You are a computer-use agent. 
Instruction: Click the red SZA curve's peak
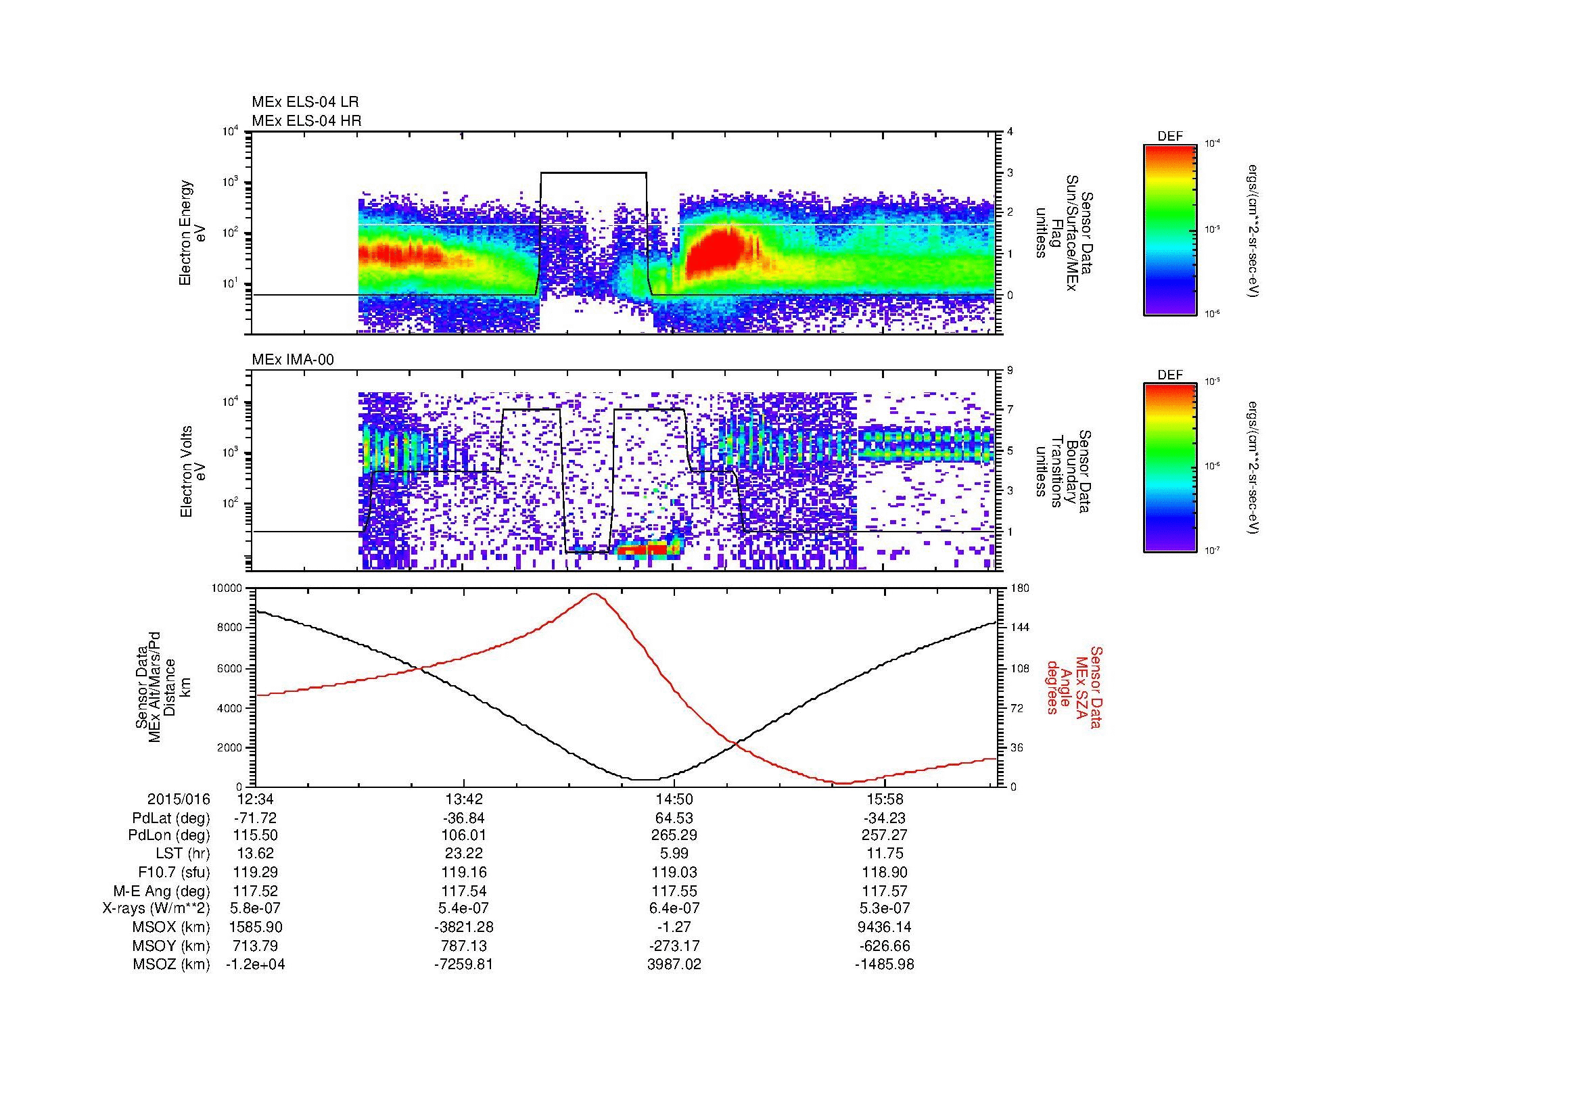[594, 594]
